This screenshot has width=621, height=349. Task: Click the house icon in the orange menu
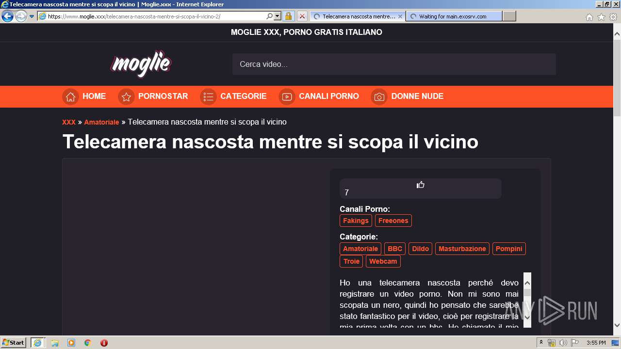(x=70, y=96)
